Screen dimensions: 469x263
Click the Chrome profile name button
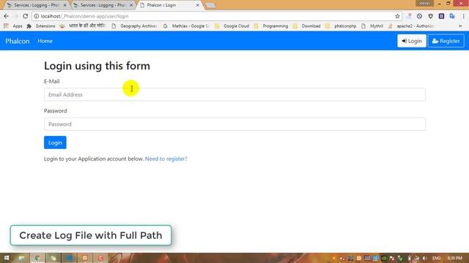(x=424, y=3)
